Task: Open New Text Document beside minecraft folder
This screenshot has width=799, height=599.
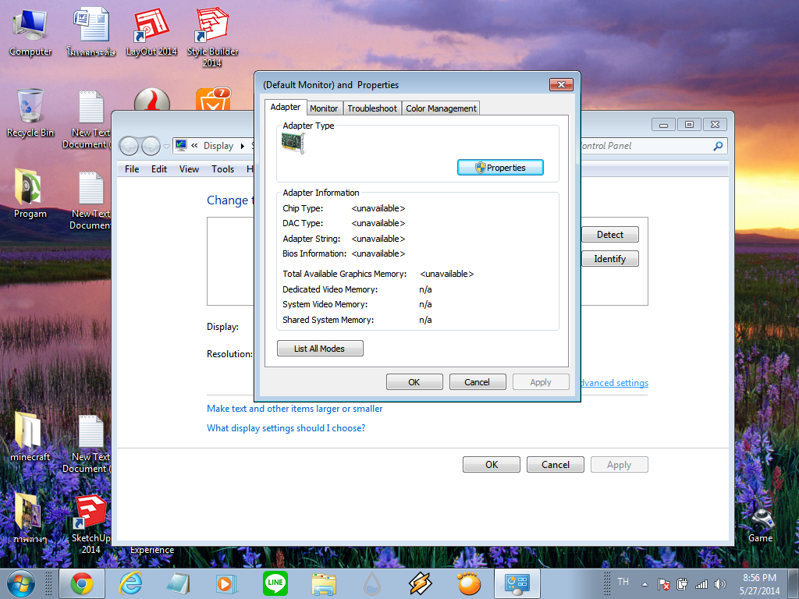Action: coord(91,444)
